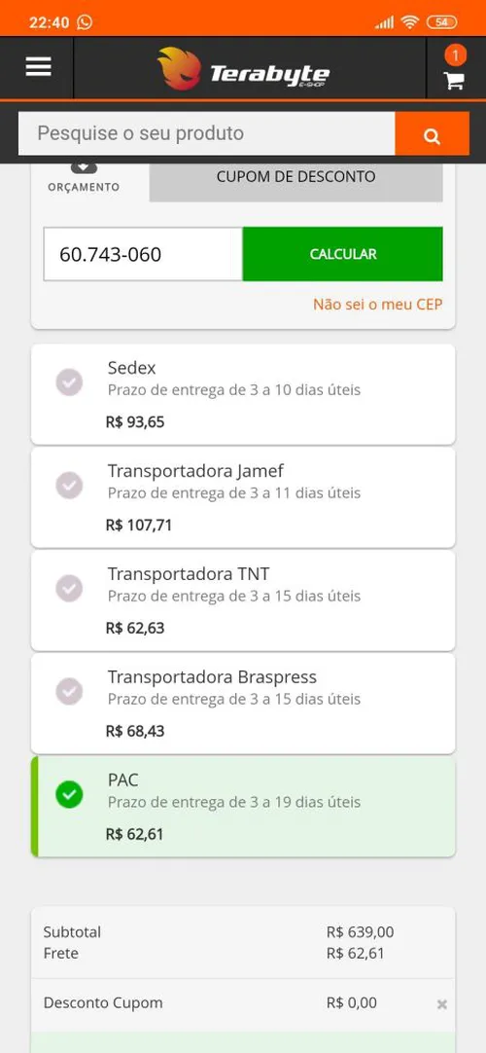
Task: Tap the WhatsApp status bar icon
Action: point(85,22)
